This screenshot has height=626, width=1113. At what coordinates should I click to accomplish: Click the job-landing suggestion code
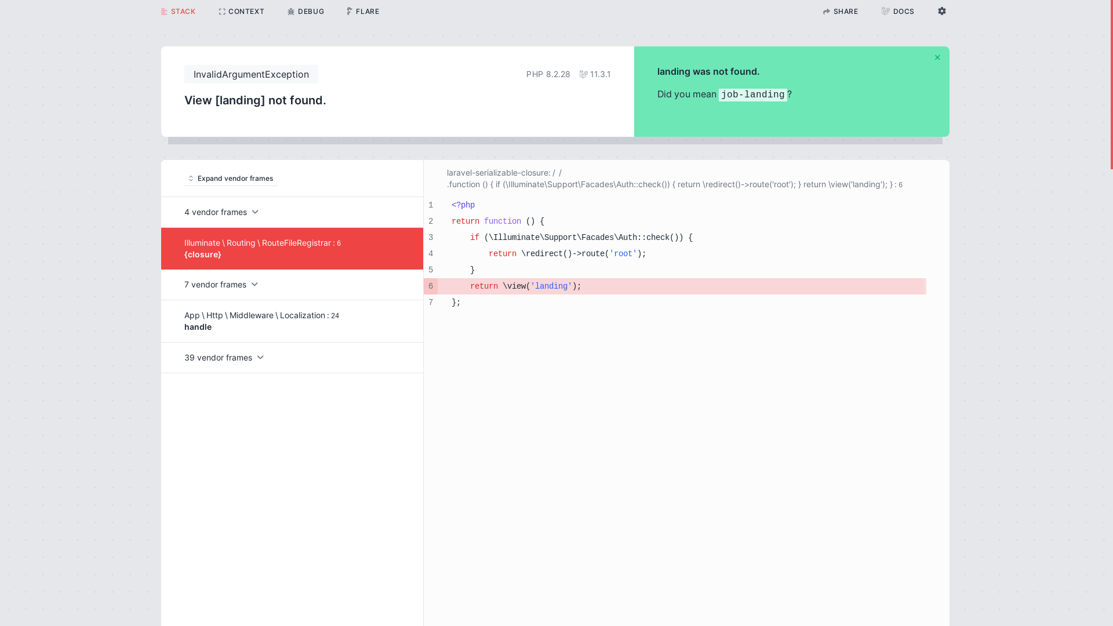point(753,94)
